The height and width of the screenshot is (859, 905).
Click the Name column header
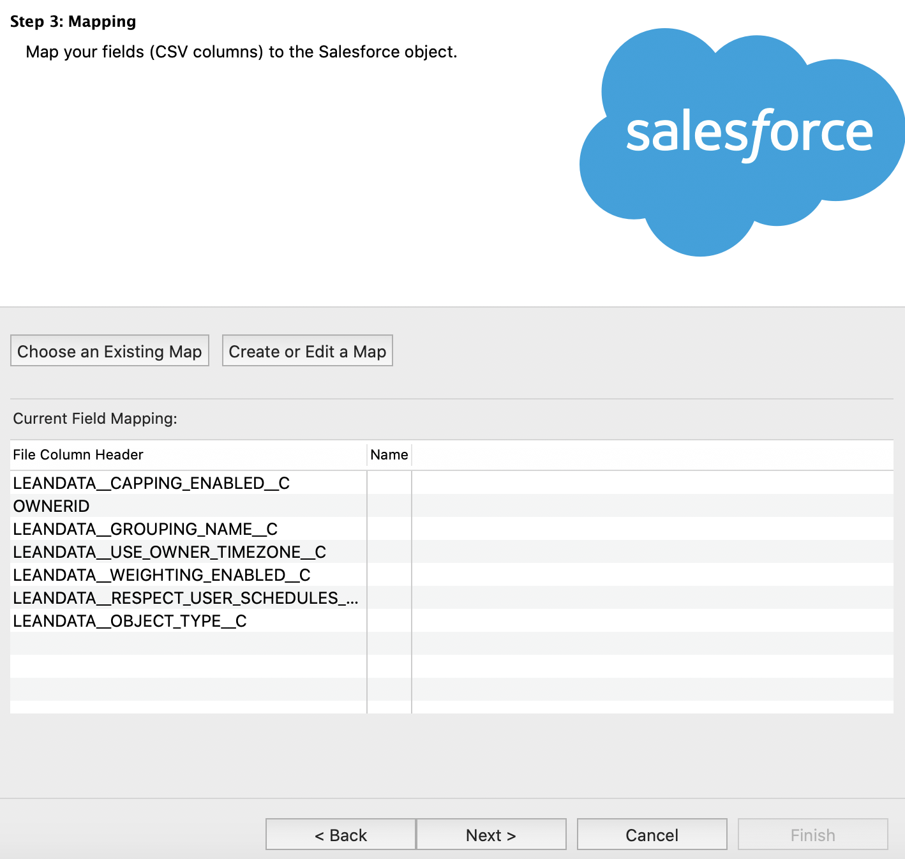point(389,454)
